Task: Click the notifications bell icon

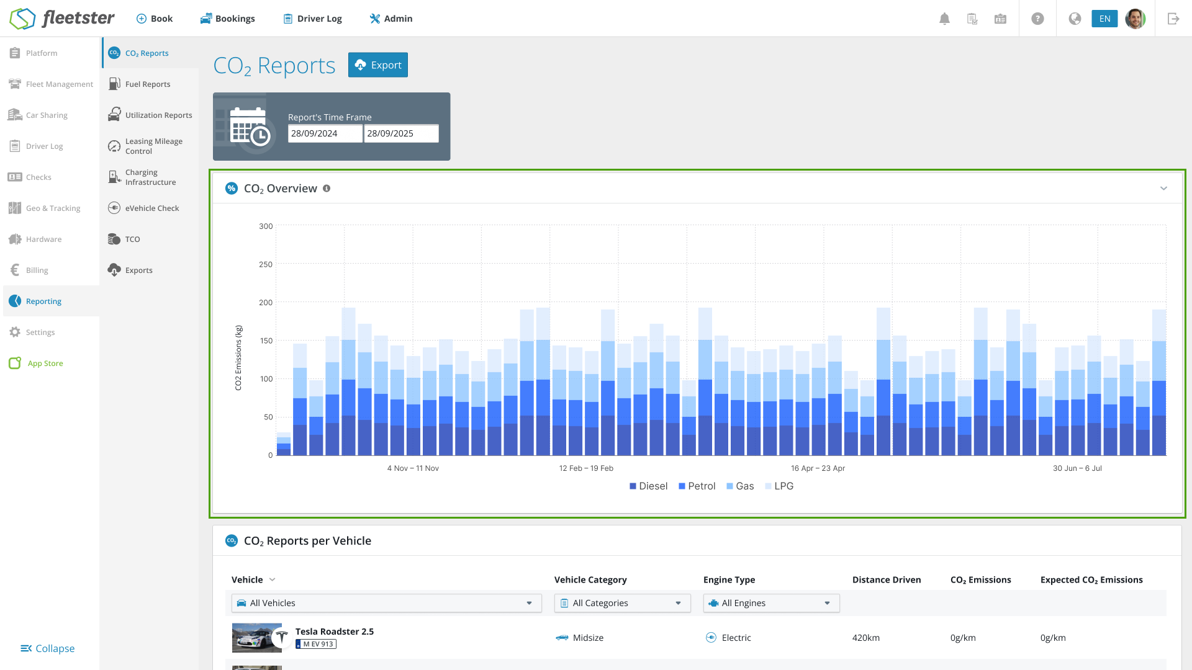Action: 944,19
